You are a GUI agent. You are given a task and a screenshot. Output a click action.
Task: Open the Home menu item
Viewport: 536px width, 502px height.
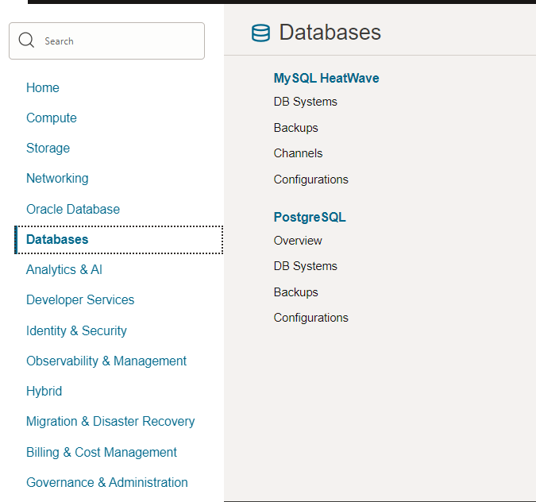point(43,87)
